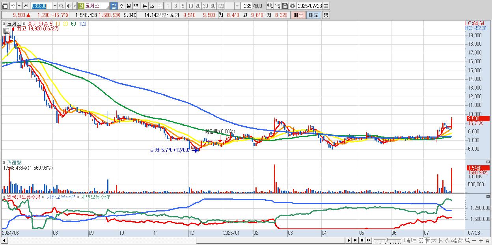Click the 외국인보유수량 legend label

click(x=24, y=196)
